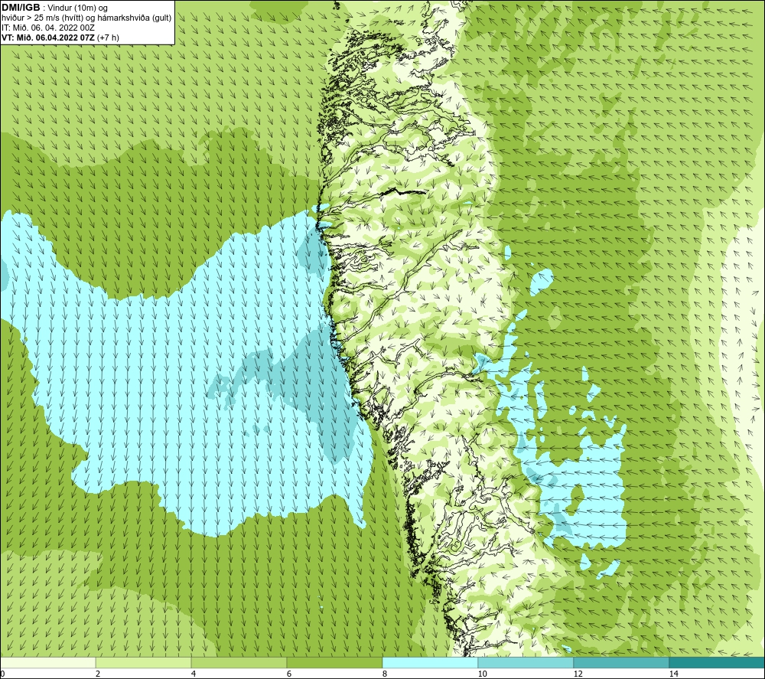Click the 4-6 m/s legend color swatch
This screenshot has height=679, width=765.
point(239,662)
